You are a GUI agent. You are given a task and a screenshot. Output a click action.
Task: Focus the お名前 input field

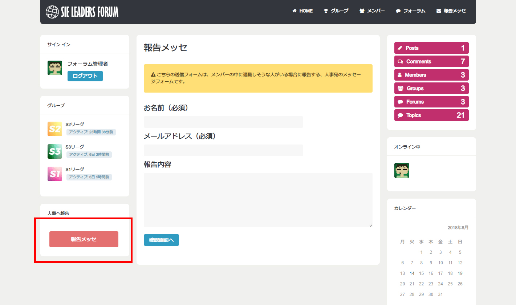coord(223,122)
